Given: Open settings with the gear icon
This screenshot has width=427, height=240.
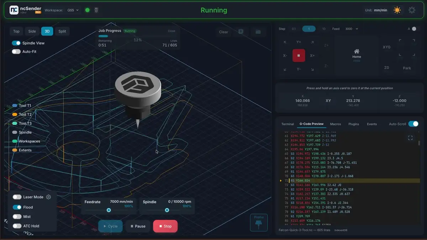Looking at the screenshot, I should [412, 10].
